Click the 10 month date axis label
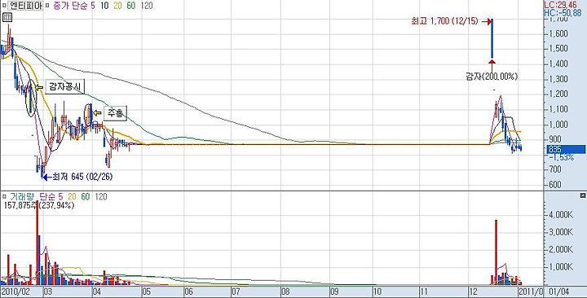 [378, 291]
